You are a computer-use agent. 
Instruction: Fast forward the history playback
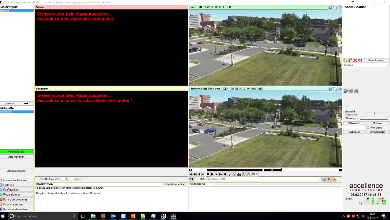[221, 174]
